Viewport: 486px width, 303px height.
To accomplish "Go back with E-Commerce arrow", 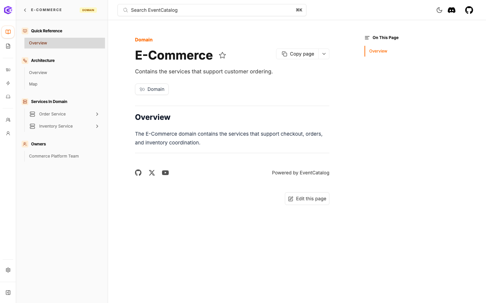I will click(25, 10).
